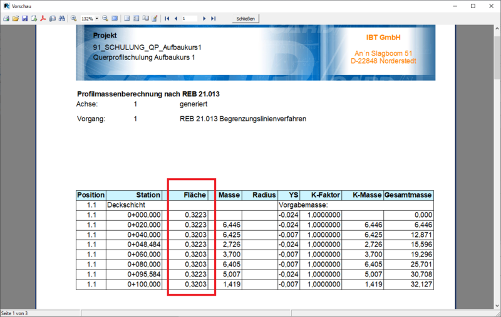Screen dimensions: 501x317
Task: Show the outline panel icon
Action: click(127, 19)
